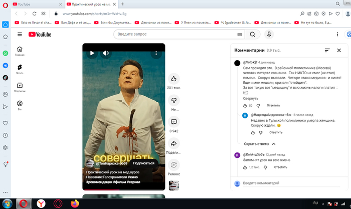Open the comments sort options
This screenshot has height=209, width=351.
coord(327,51)
